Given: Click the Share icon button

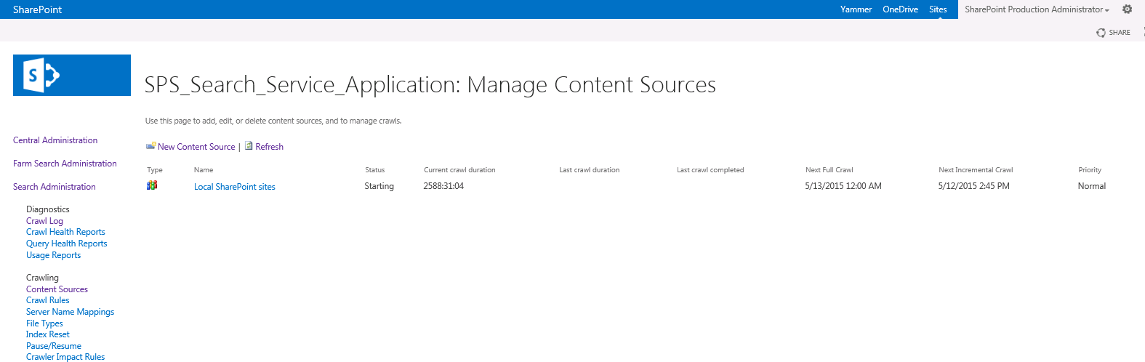Looking at the screenshot, I should pyautogui.click(x=1101, y=33).
